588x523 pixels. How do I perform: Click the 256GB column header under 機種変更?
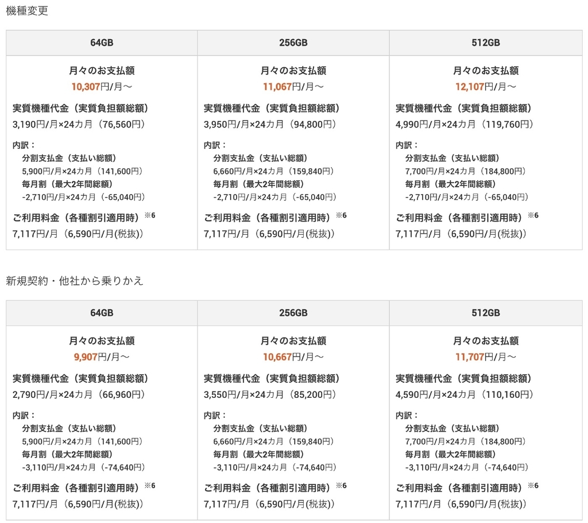pos(293,42)
